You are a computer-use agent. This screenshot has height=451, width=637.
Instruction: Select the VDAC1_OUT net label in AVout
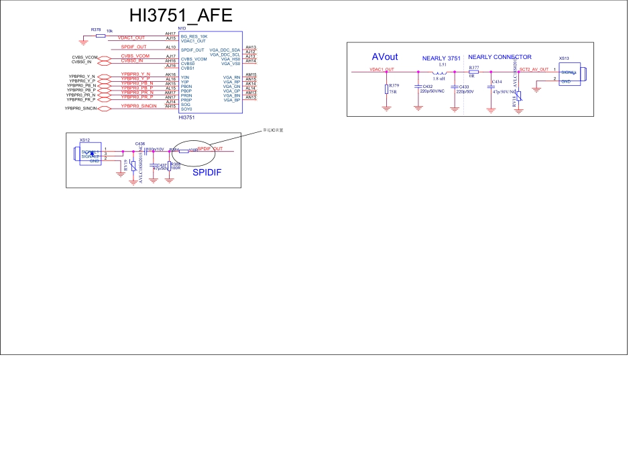[382, 69]
